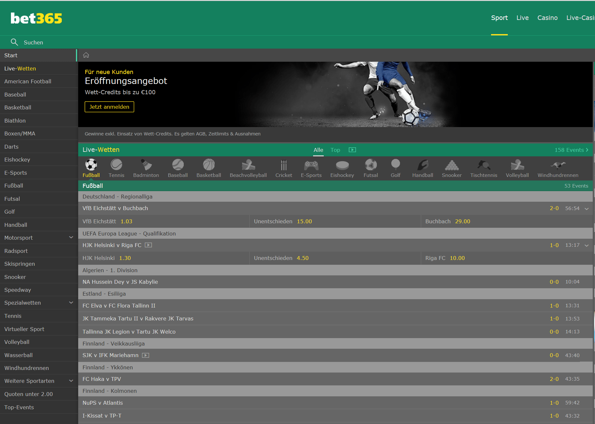Select the Badminton shuttlecock icon
Viewport: 595px width, 424px height.
(146, 165)
